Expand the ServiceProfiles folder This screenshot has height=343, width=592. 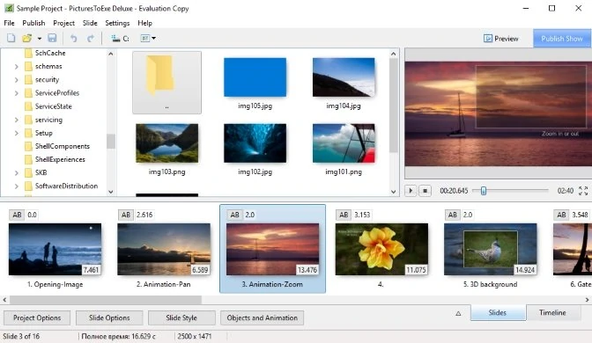(16, 93)
